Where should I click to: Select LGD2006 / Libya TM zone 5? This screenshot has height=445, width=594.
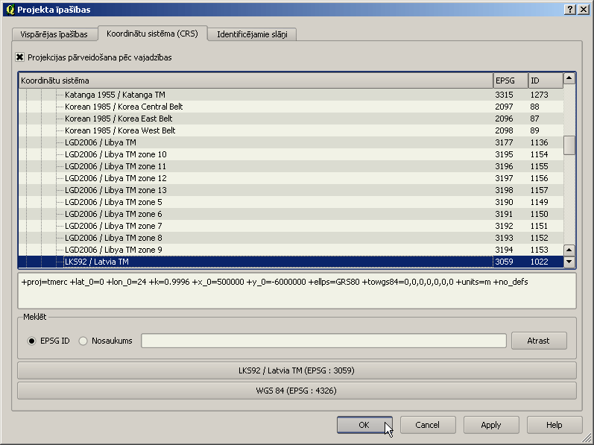291,202
